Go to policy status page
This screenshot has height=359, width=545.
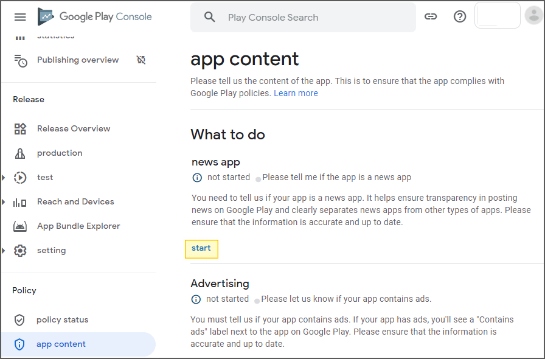[x=62, y=320]
